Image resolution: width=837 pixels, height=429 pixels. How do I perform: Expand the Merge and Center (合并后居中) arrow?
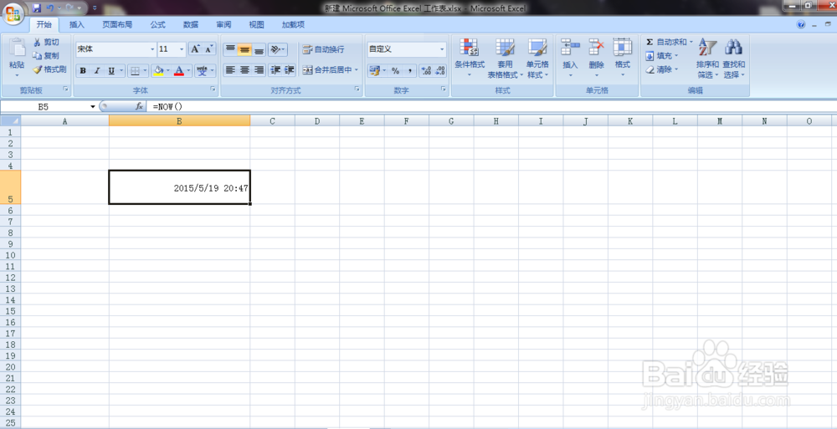356,70
